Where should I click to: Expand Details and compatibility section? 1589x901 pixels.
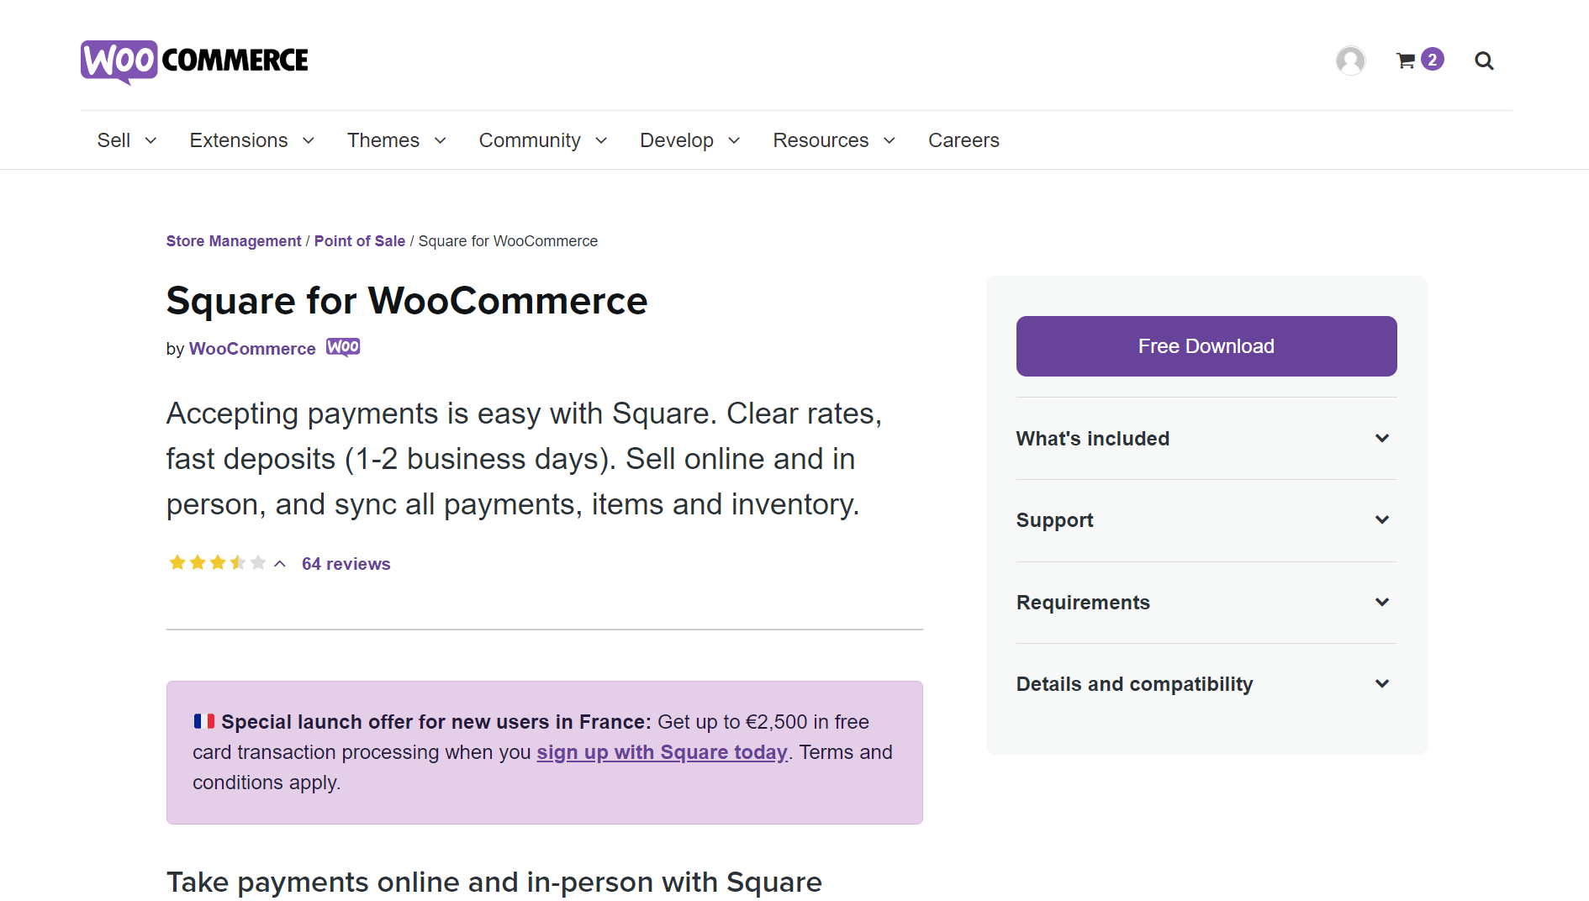point(1206,684)
